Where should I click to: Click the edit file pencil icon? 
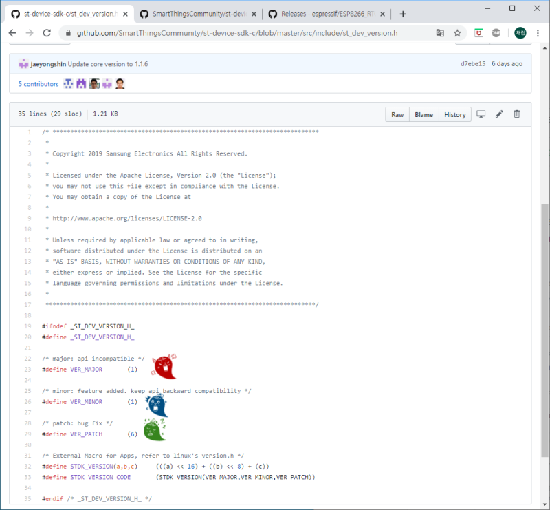[x=499, y=114]
